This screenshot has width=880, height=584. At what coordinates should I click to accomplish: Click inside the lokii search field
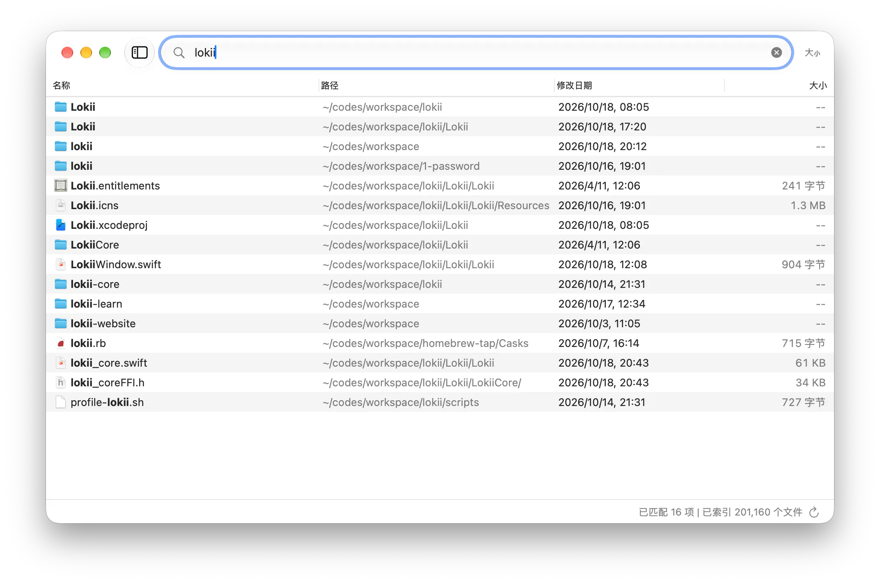(x=476, y=52)
